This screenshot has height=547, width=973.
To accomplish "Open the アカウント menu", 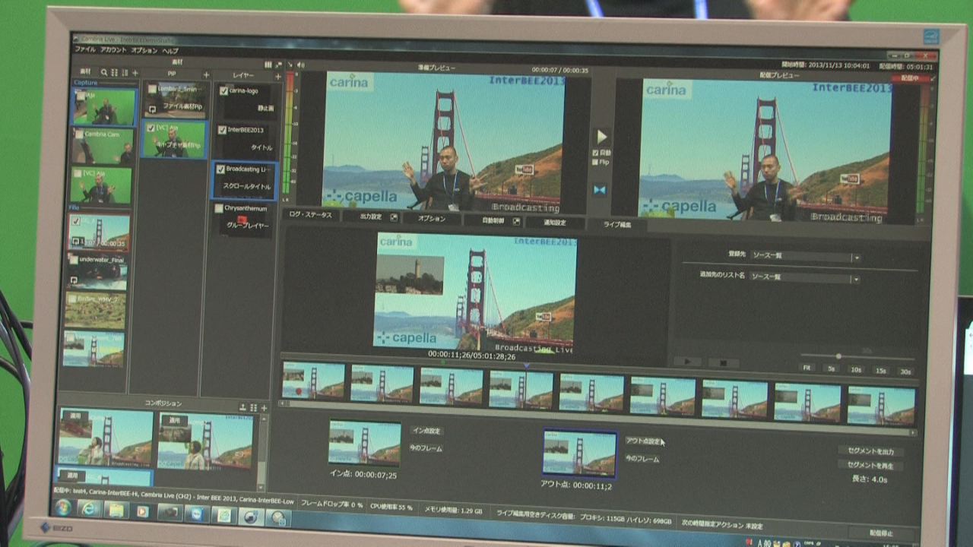I will pos(113,50).
